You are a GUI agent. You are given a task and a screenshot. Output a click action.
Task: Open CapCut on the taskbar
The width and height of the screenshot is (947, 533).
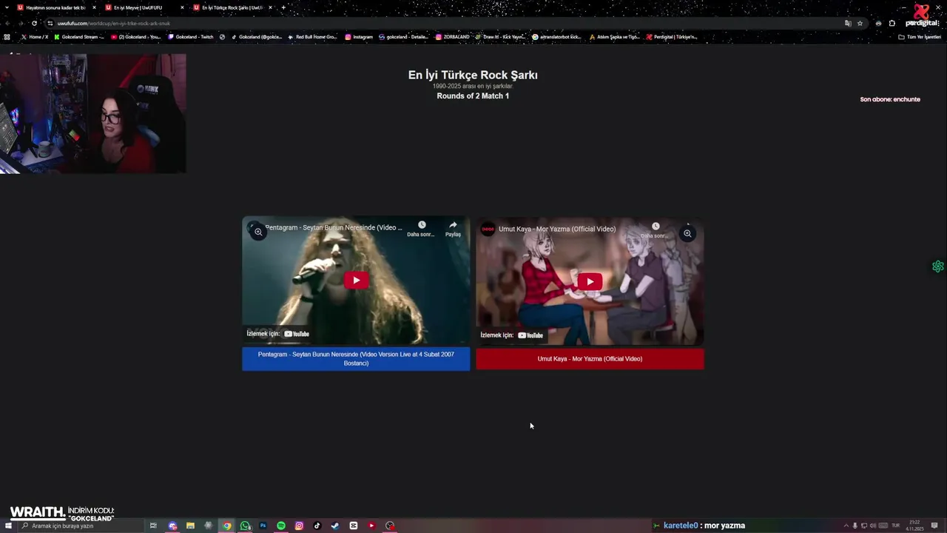click(x=353, y=526)
